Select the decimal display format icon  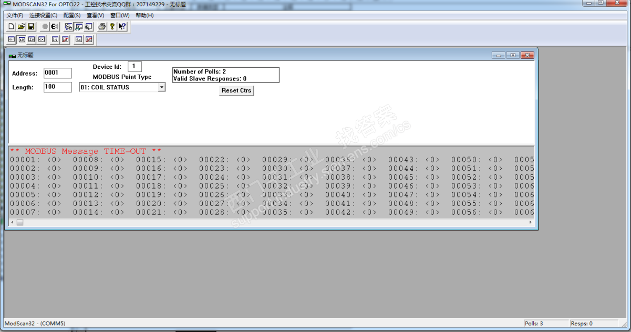point(22,39)
